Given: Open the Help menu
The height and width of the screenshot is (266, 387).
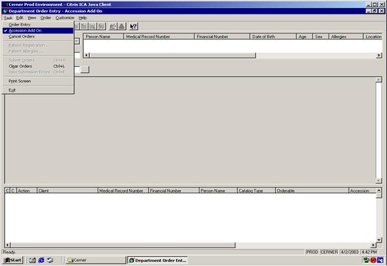Looking at the screenshot, I should tap(83, 18).
